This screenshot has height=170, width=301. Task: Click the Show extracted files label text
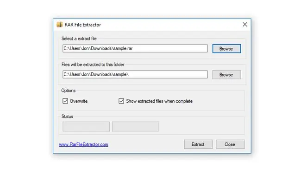click(159, 101)
